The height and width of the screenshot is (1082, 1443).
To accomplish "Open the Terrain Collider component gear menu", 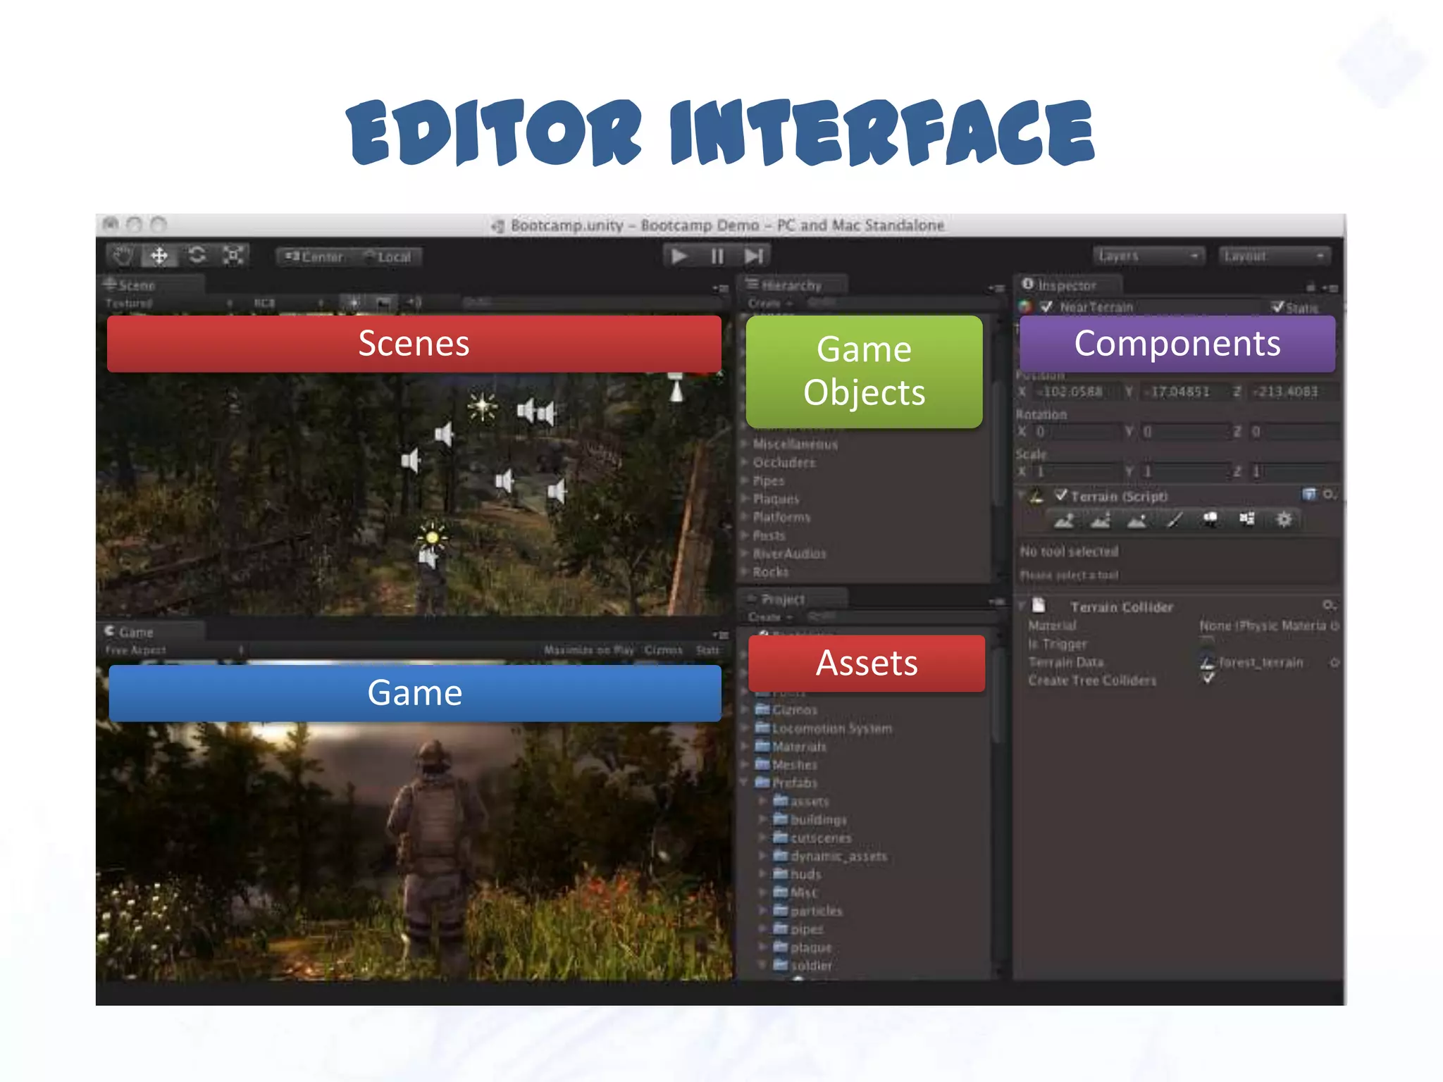I will tap(1330, 606).
